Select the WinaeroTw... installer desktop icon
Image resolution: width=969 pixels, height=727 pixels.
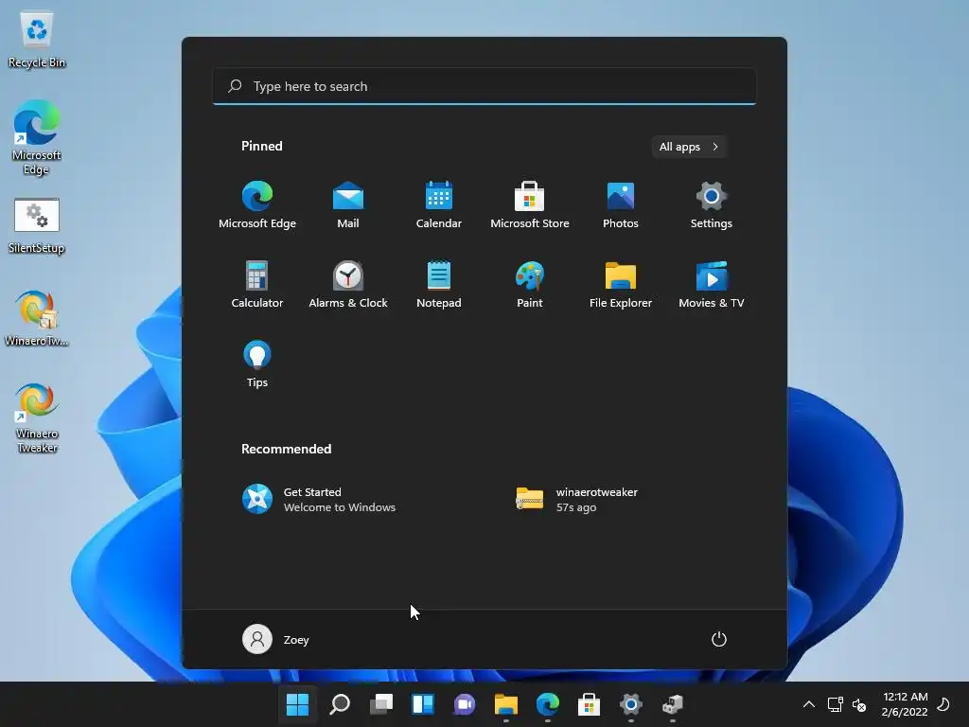37,319
